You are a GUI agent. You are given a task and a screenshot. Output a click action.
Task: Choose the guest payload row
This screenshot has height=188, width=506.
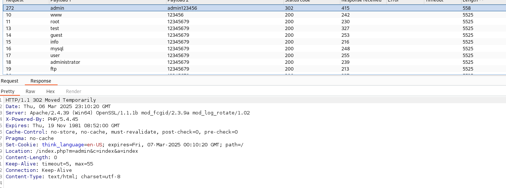pyautogui.click(x=56, y=35)
